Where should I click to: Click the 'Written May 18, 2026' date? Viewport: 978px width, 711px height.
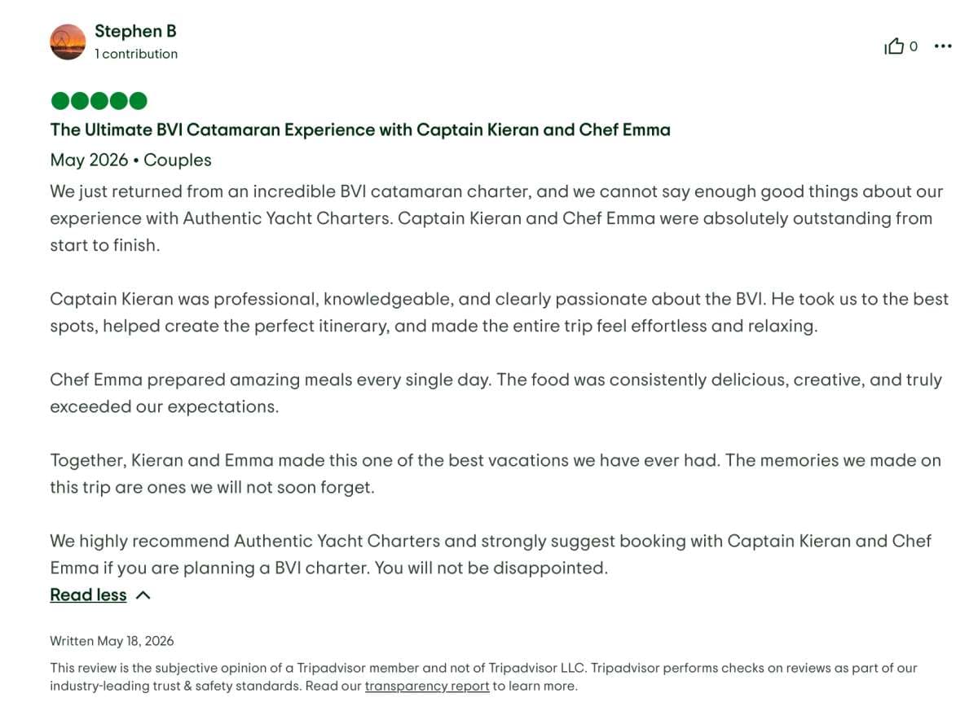point(112,641)
